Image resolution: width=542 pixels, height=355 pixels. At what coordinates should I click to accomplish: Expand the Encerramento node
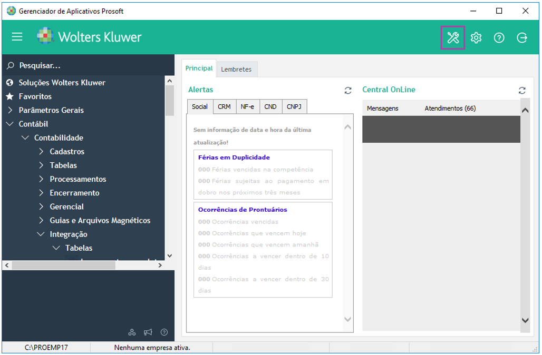(x=41, y=193)
